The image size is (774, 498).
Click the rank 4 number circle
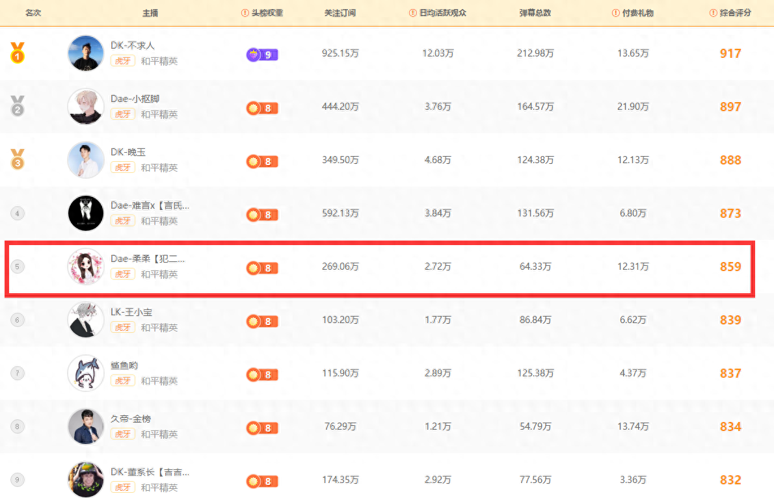coord(18,213)
